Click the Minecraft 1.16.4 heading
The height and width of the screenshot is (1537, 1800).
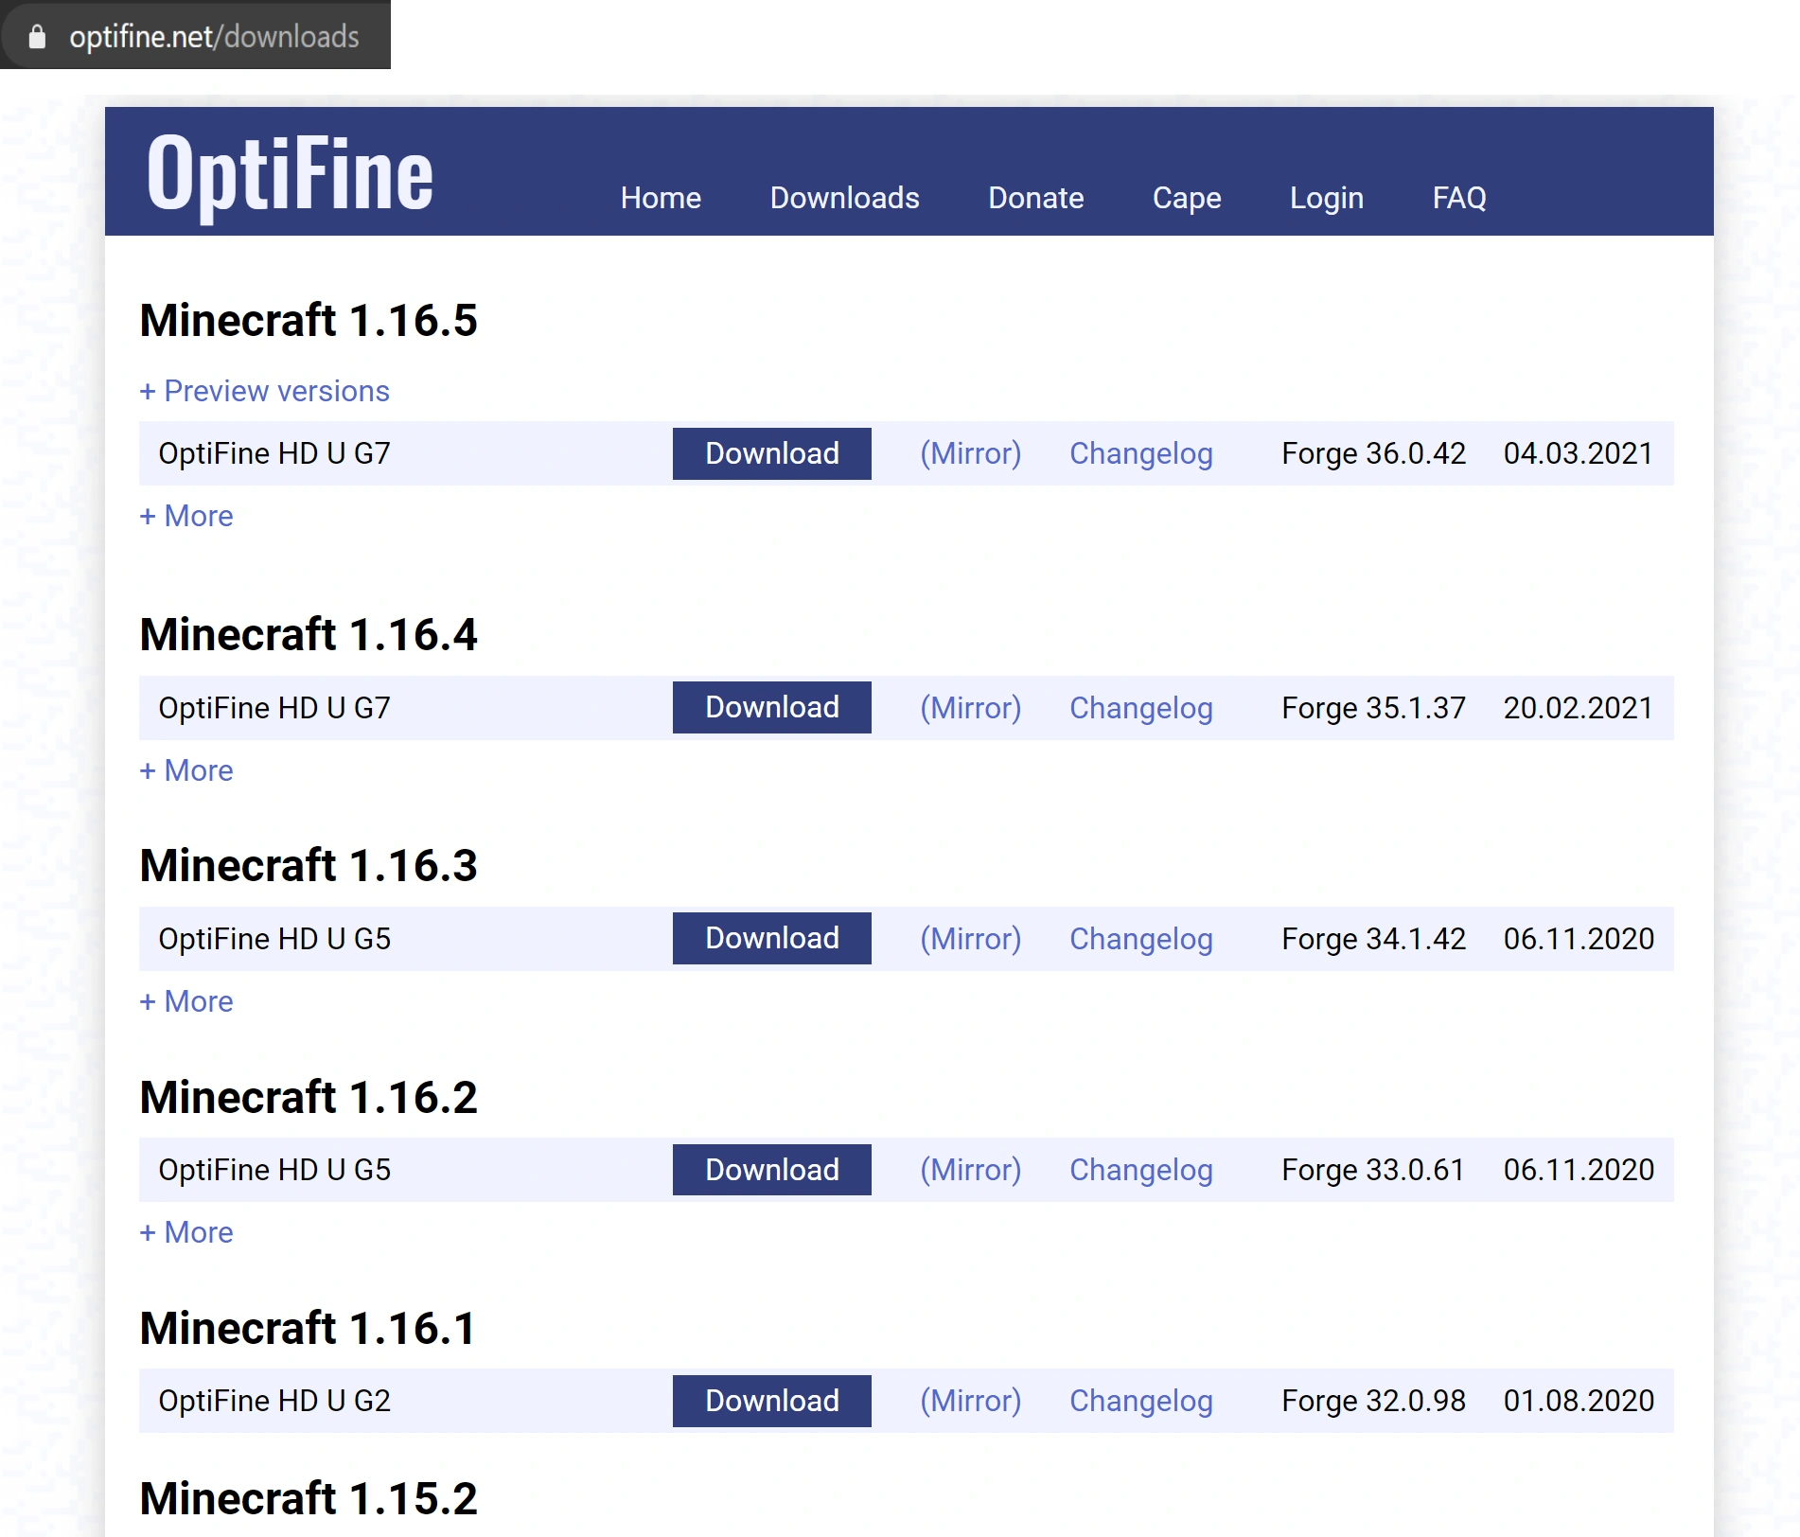click(x=309, y=634)
